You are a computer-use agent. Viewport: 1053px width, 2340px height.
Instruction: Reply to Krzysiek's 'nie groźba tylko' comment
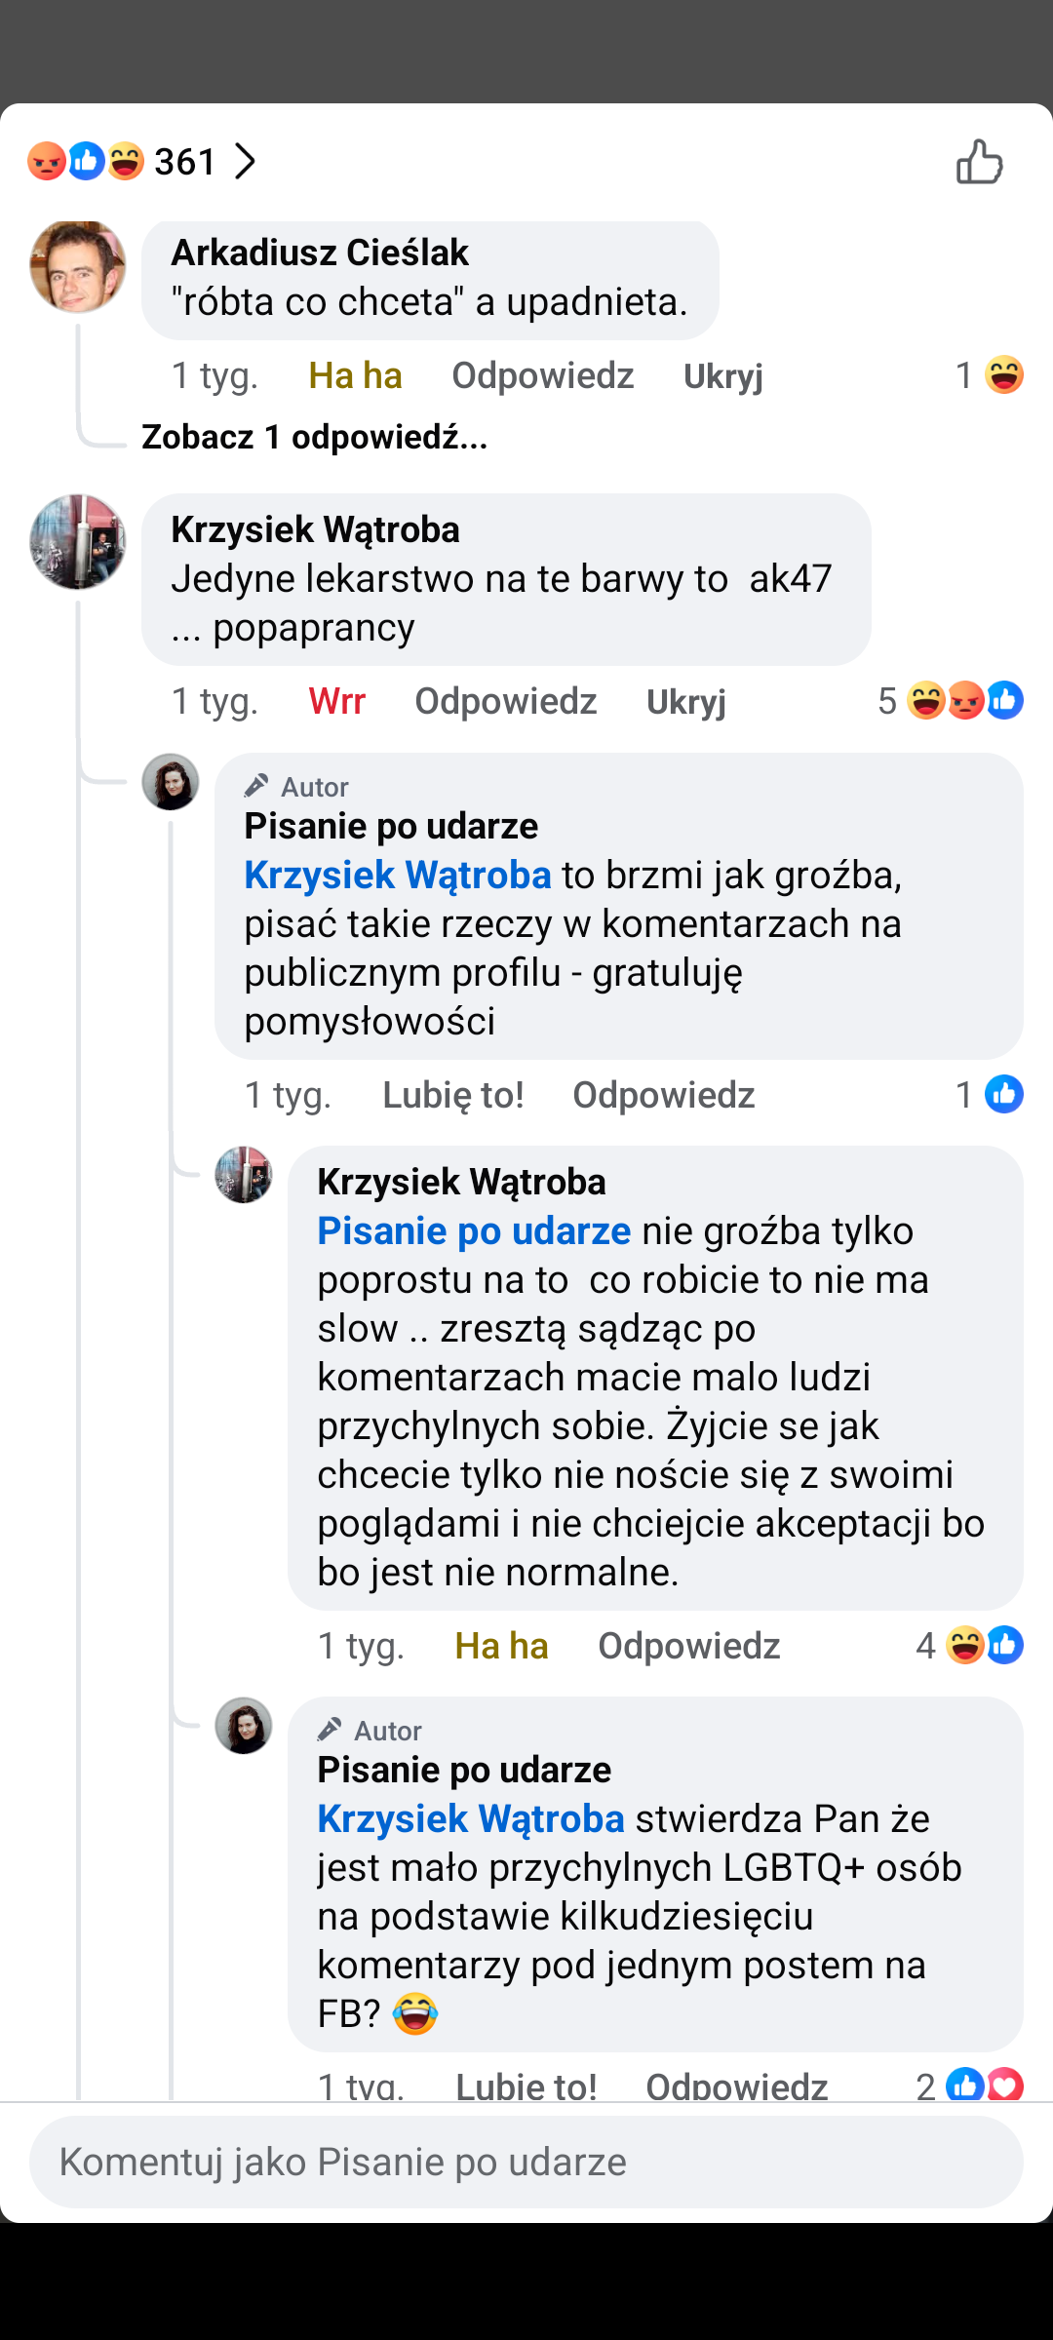click(688, 1646)
